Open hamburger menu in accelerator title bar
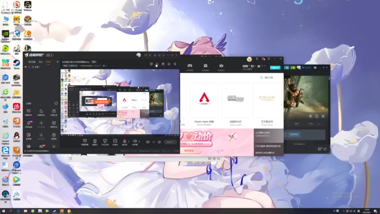The height and width of the screenshot is (214, 380). [x=269, y=58]
